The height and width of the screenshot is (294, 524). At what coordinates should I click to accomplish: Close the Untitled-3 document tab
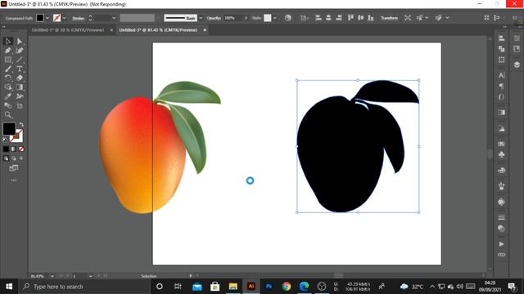coord(205,30)
